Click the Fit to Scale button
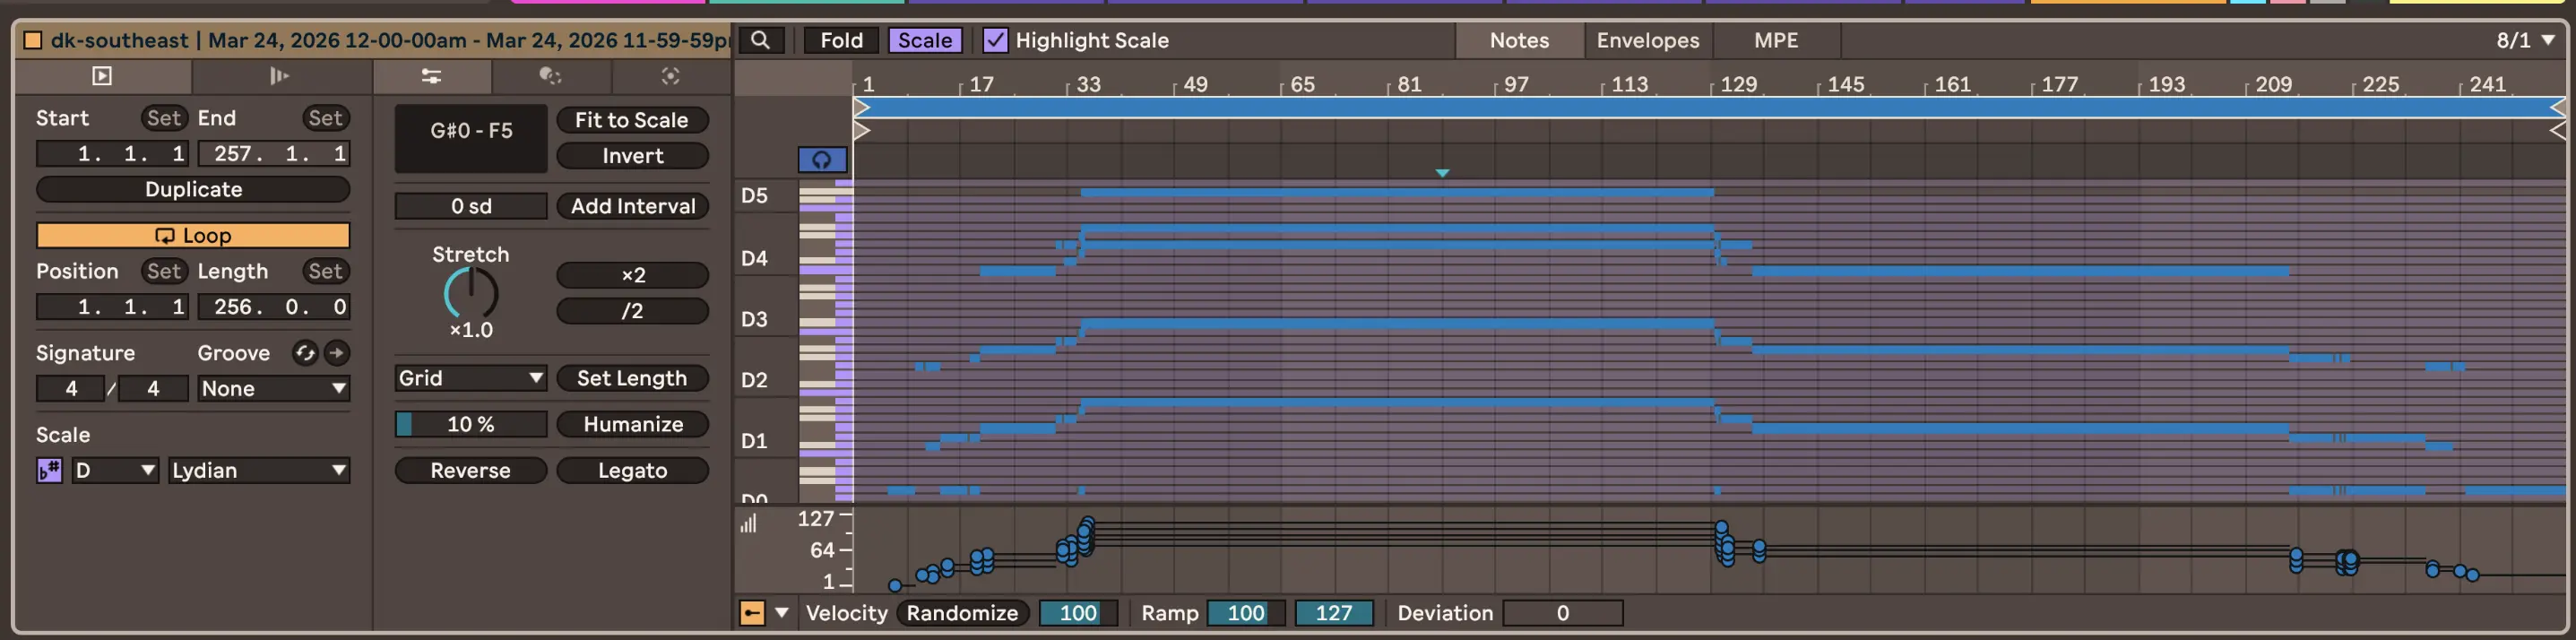 pyautogui.click(x=632, y=120)
